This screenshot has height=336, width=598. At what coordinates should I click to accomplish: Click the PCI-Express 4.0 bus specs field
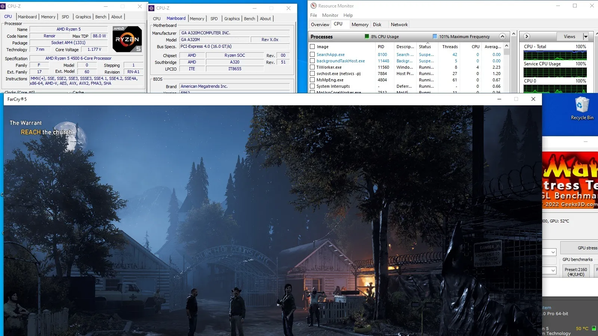(234, 46)
